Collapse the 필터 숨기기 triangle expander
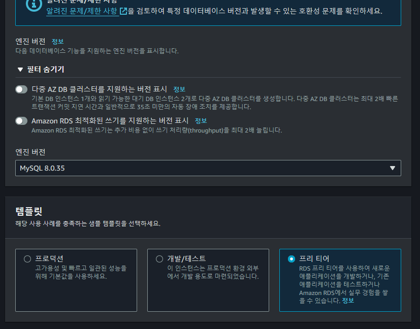The image size is (420, 329). tap(20, 70)
